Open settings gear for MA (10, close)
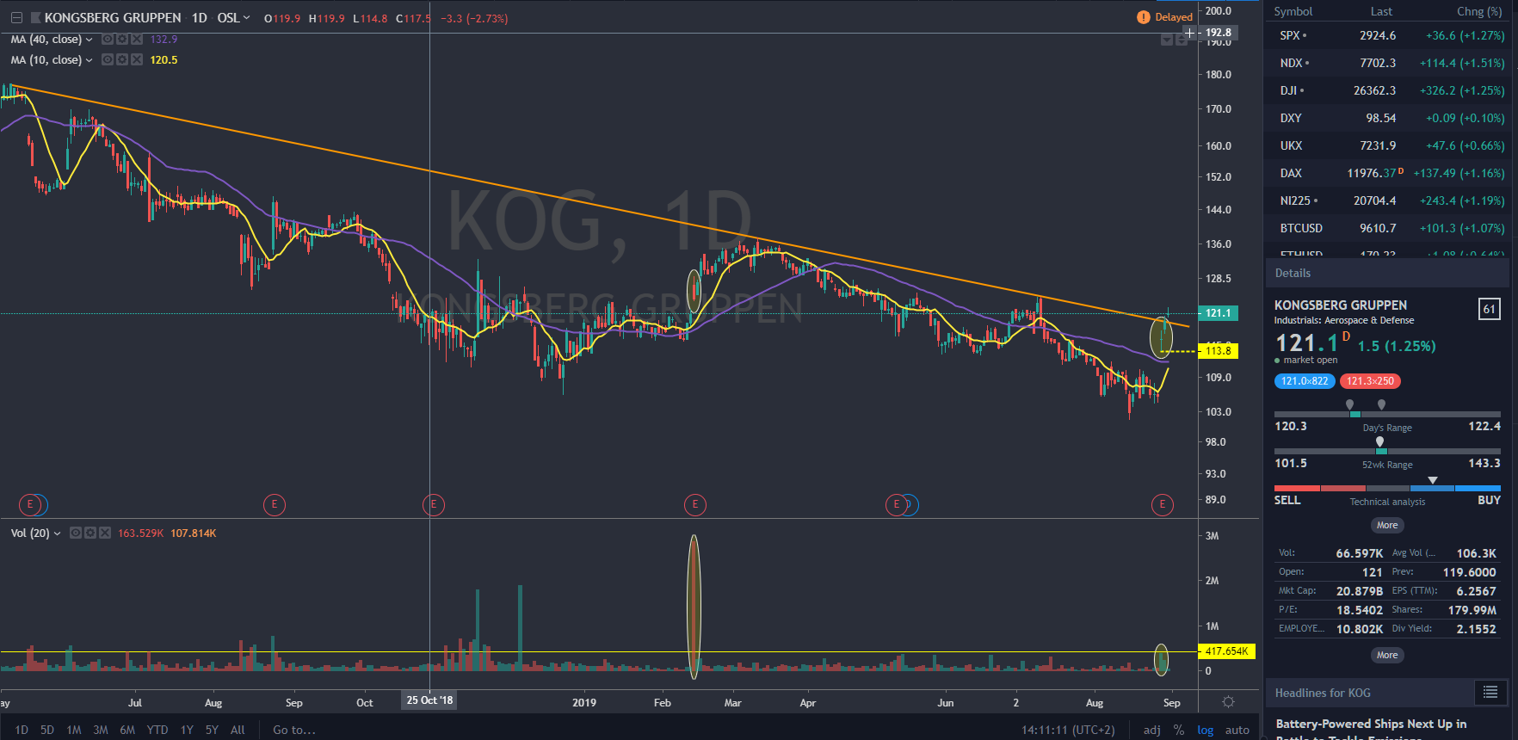This screenshot has height=740, width=1518. 122,60
